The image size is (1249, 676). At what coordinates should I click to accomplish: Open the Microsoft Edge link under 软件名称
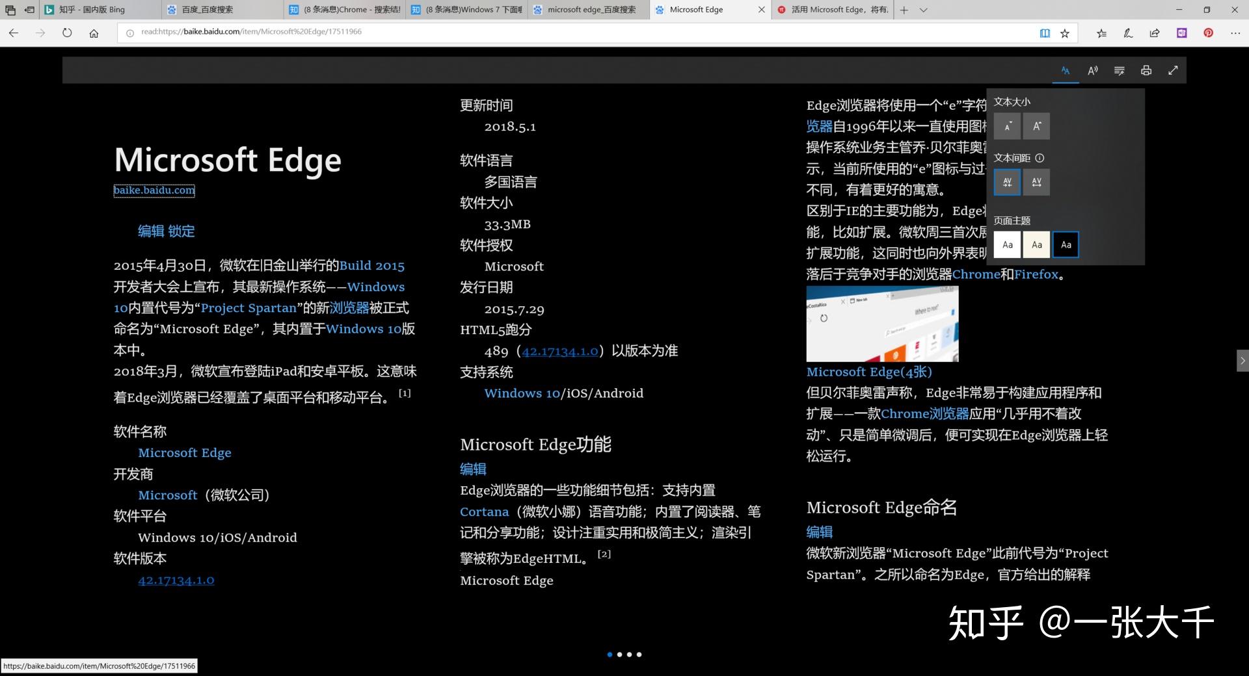pos(185,453)
